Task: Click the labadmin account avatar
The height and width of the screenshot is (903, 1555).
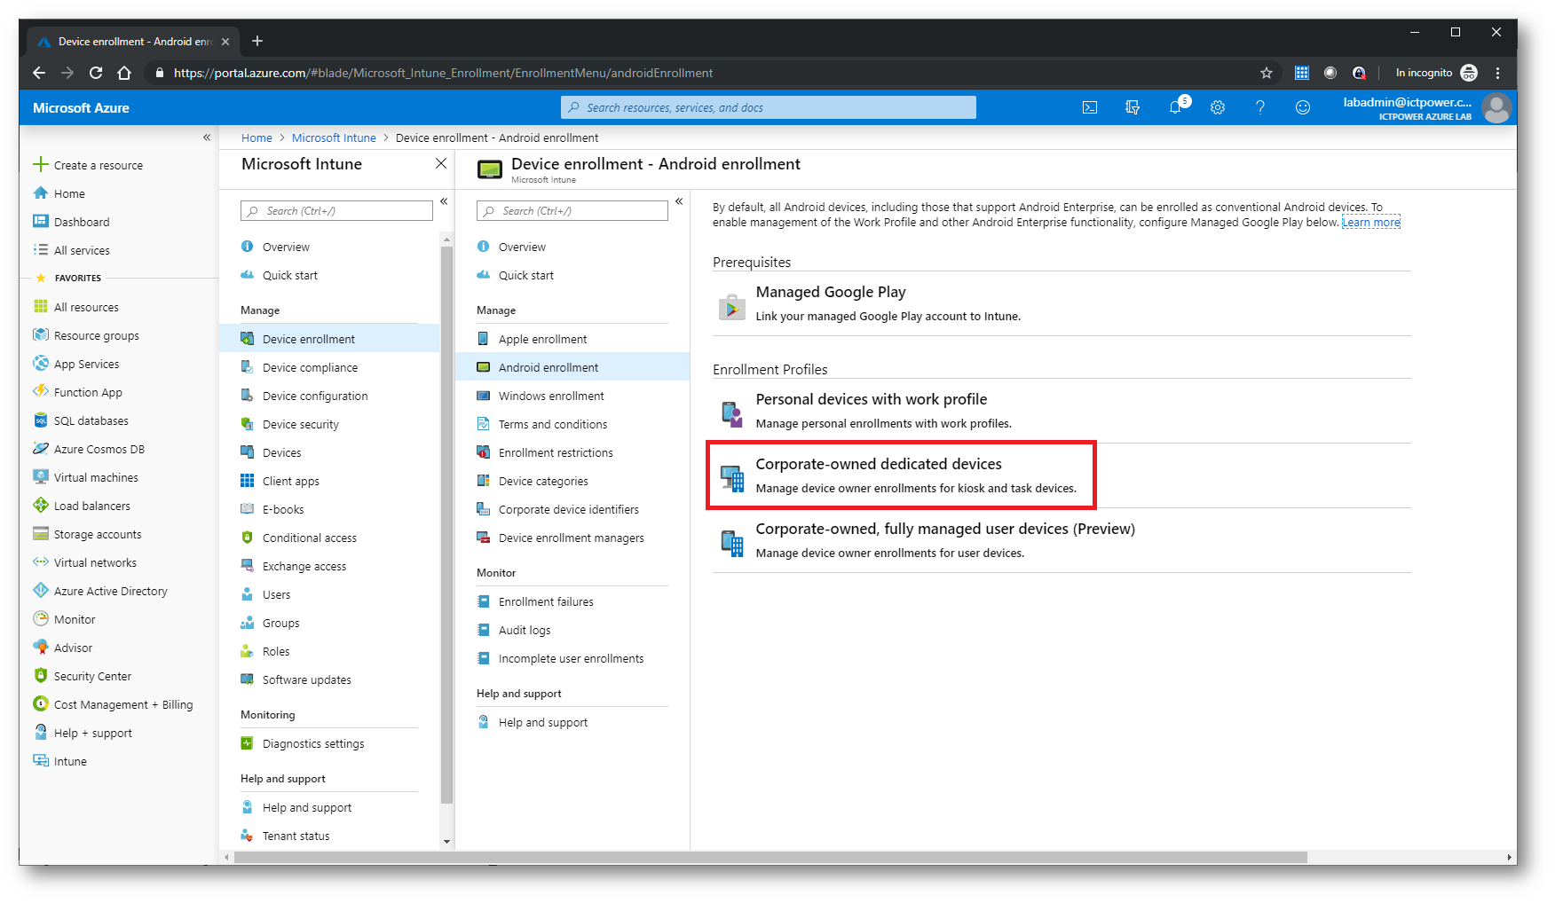Action: coord(1496,108)
